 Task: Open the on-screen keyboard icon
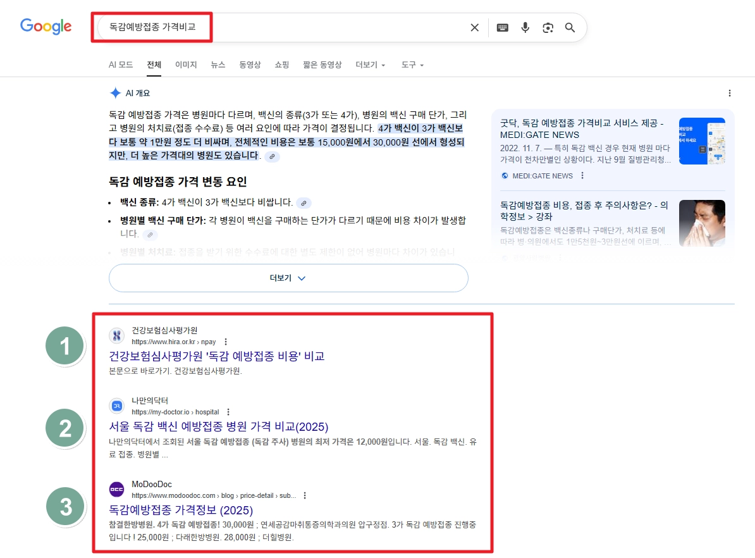coord(502,27)
